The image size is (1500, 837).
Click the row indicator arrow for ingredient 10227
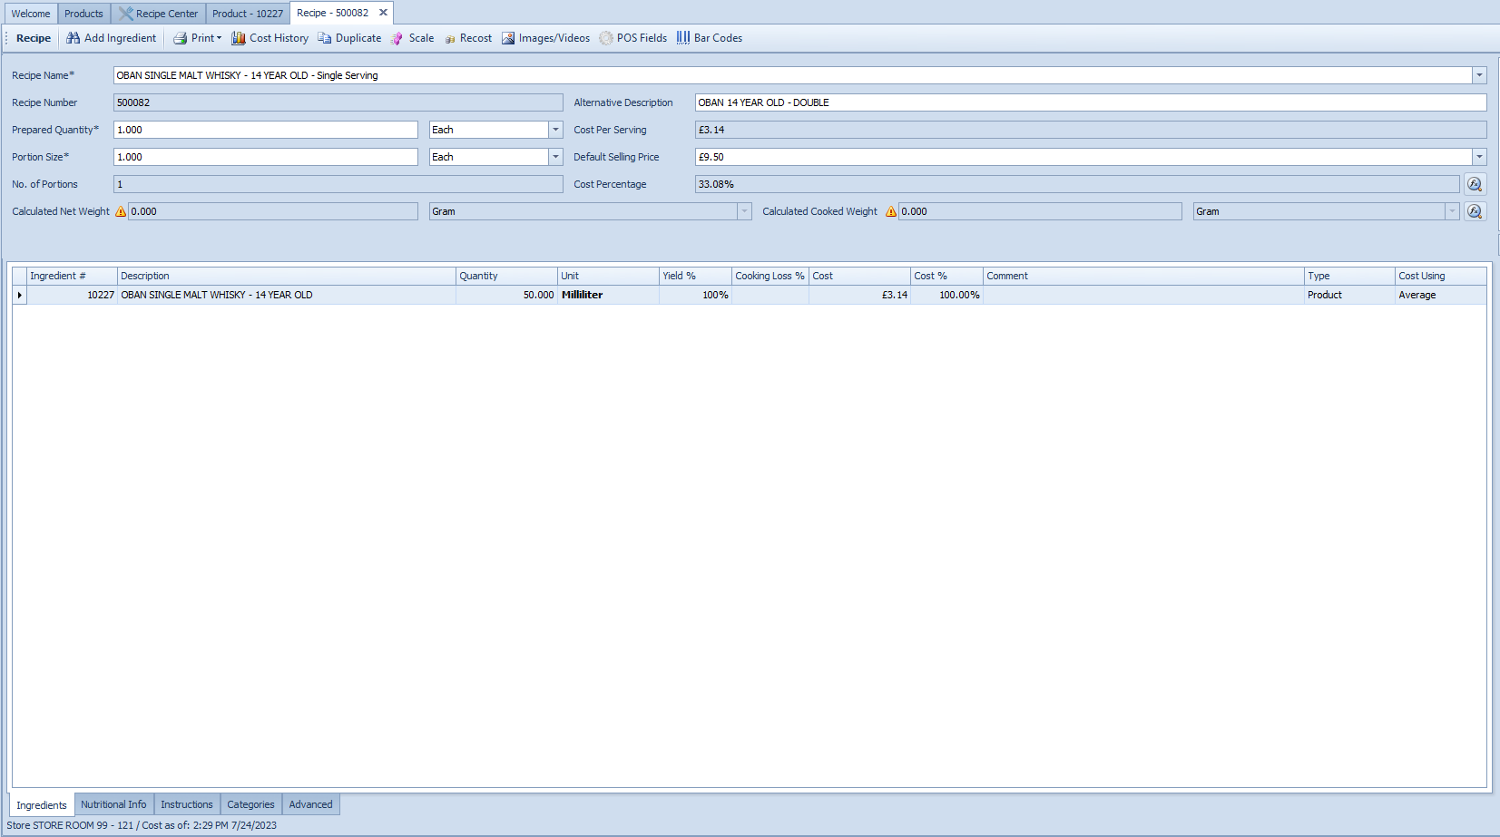(x=19, y=295)
